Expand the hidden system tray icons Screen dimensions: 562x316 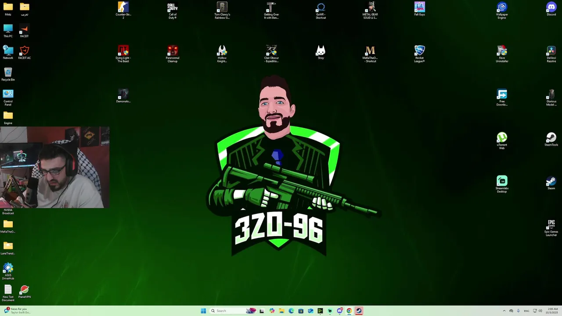(504, 311)
